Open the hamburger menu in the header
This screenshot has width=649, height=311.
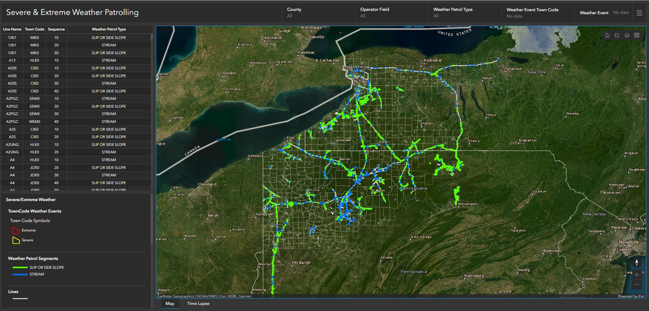[640, 13]
